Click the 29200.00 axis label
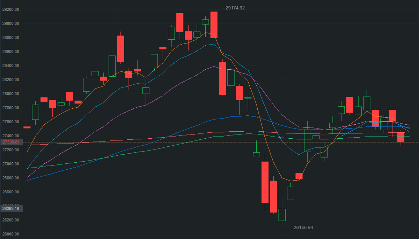The image size is (419, 239). point(12,9)
